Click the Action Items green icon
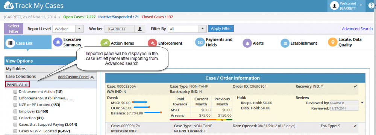 click(105, 43)
